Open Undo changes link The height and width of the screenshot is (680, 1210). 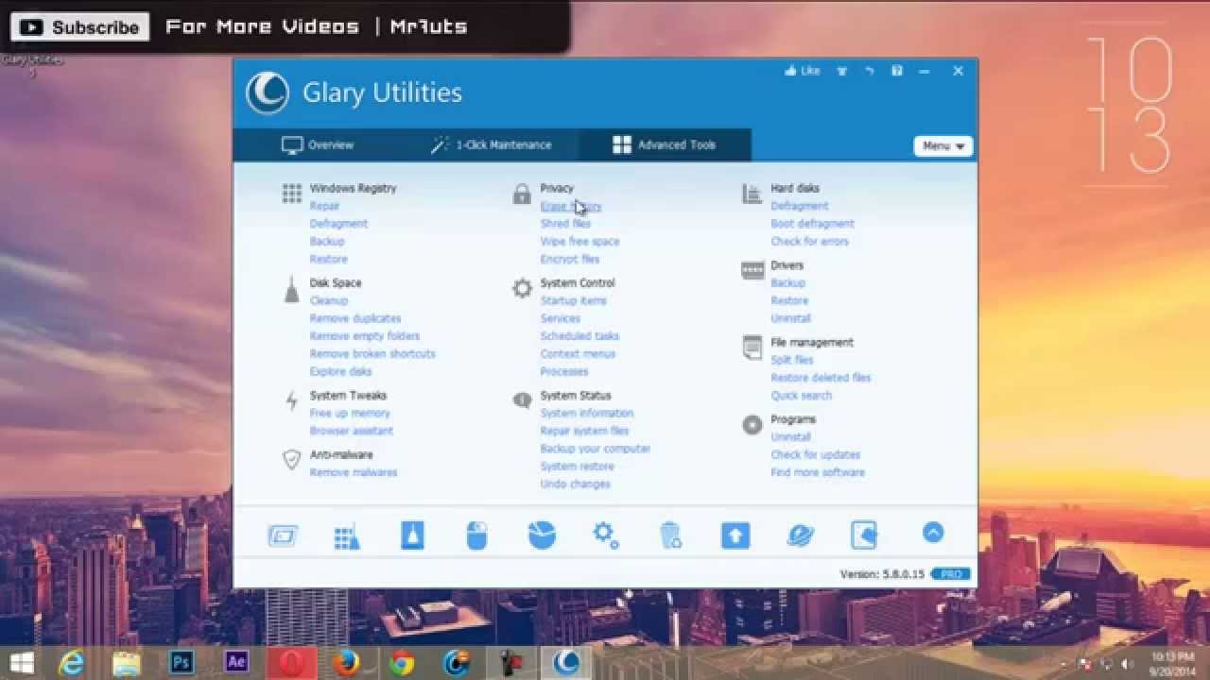tap(576, 484)
